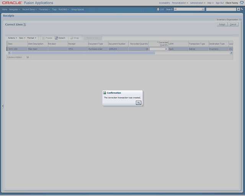Click the UOM column header

(x=178, y=44)
